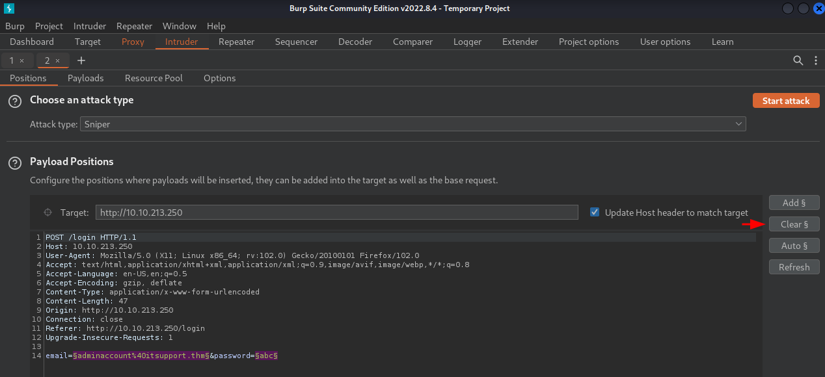This screenshot has width=825, height=377.
Task: Switch to the Dashboard tab
Action: point(32,42)
